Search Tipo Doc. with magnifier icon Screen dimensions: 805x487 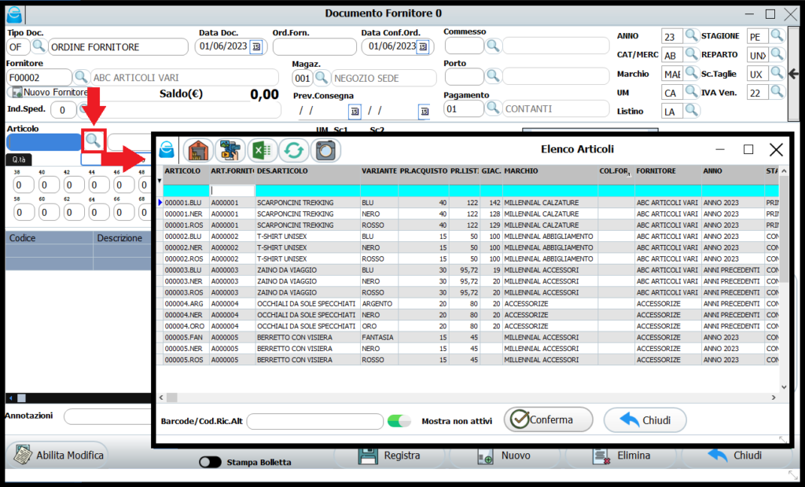tap(39, 46)
